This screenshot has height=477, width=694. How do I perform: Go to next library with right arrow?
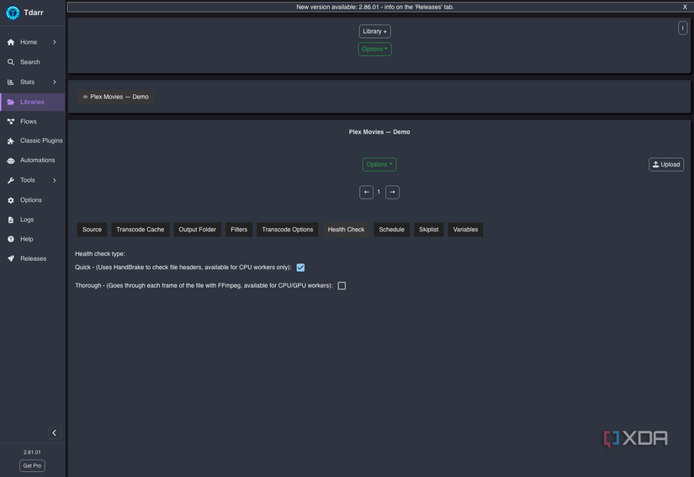pyautogui.click(x=392, y=192)
